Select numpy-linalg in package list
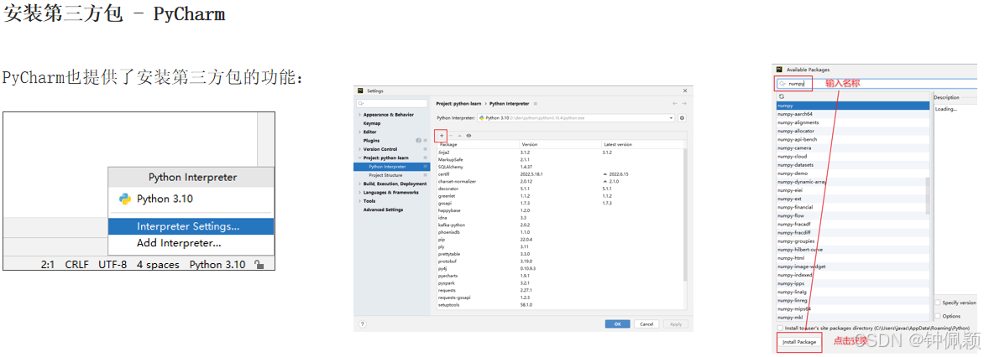Screen dimensions: 984x357 (x=853, y=292)
